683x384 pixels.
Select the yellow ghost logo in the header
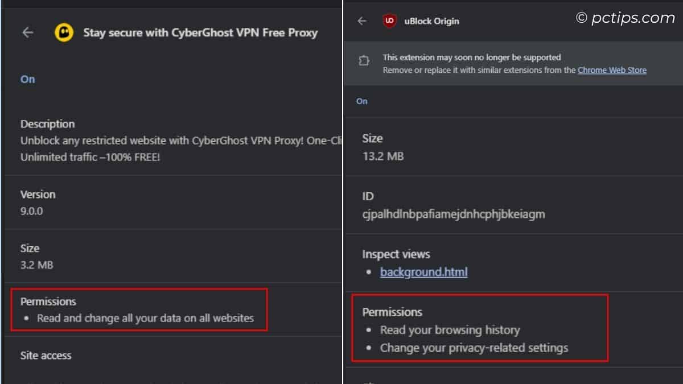coord(64,32)
